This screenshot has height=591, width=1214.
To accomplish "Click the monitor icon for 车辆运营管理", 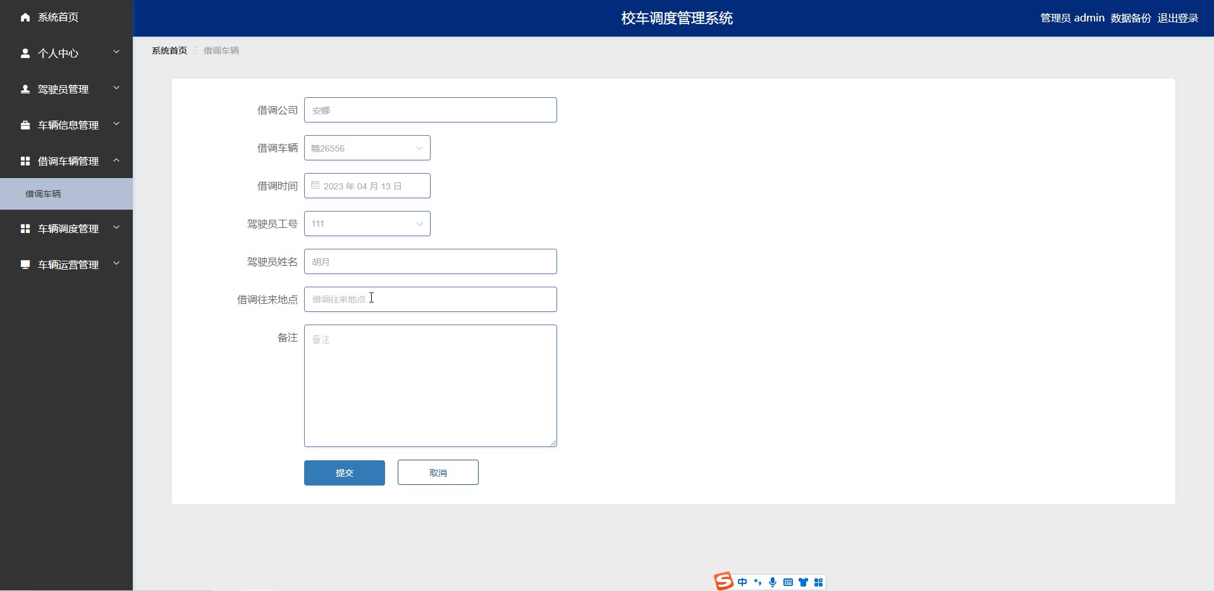I will (25, 265).
